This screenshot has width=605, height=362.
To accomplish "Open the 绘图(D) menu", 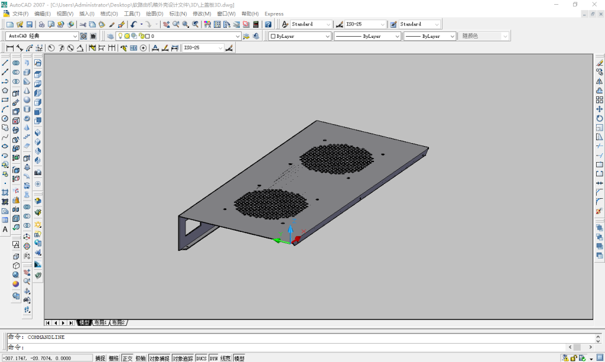I will click(x=154, y=14).
